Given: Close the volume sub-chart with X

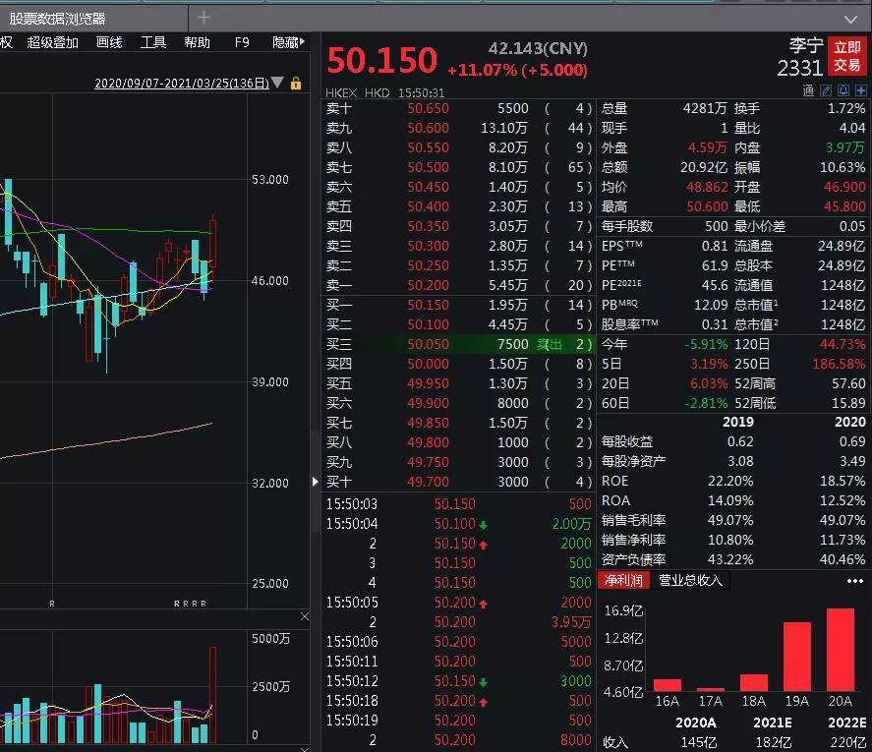Looking at the screenshot, I should tap(304, 616).
